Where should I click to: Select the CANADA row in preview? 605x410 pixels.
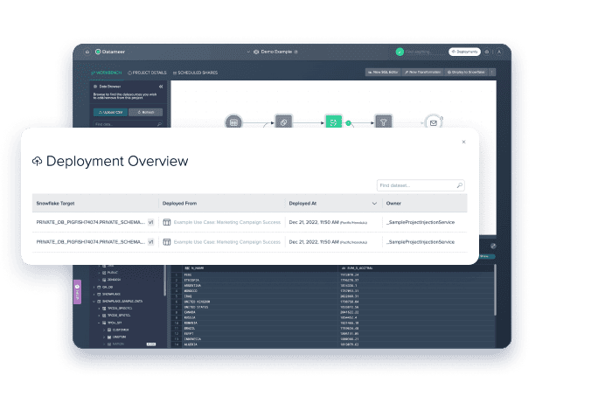pyautogui.click(x=332, y=312)
